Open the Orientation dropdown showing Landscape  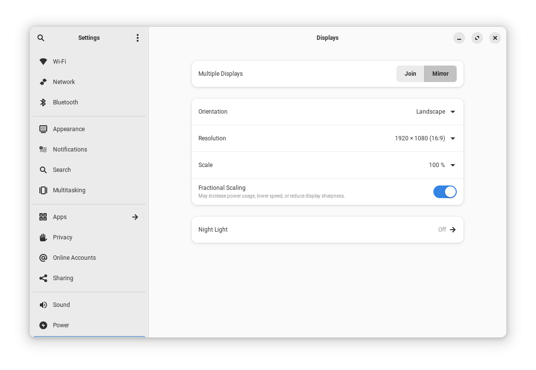pyautogui.click(x=435, y=112)
